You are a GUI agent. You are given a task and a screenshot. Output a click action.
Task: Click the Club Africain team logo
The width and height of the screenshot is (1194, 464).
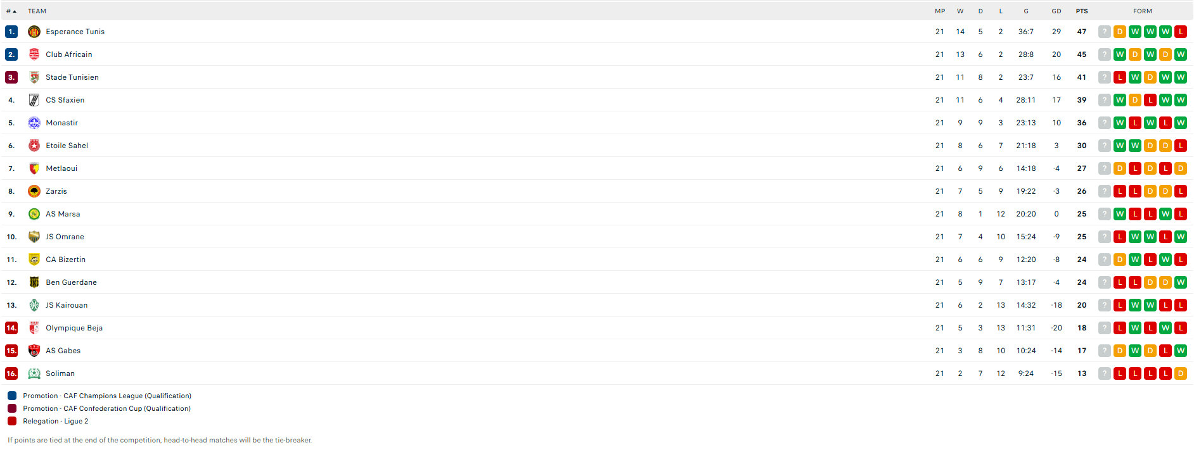point(34,54)
